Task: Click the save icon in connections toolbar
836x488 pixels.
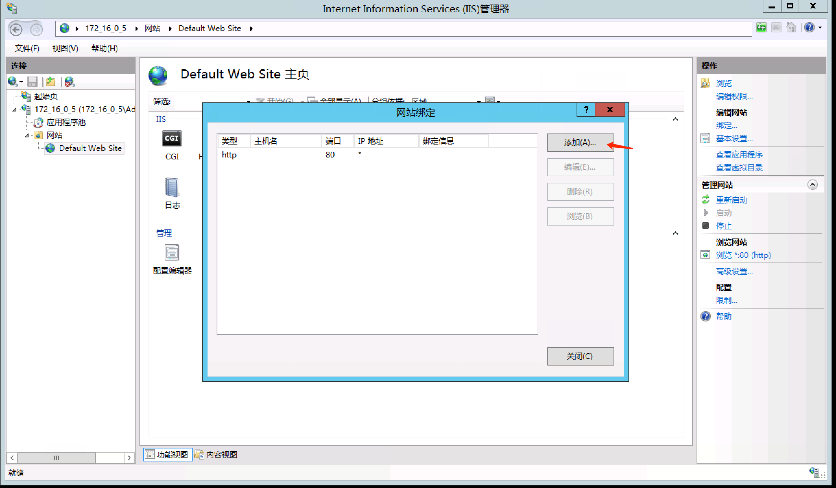Action: 32,82
